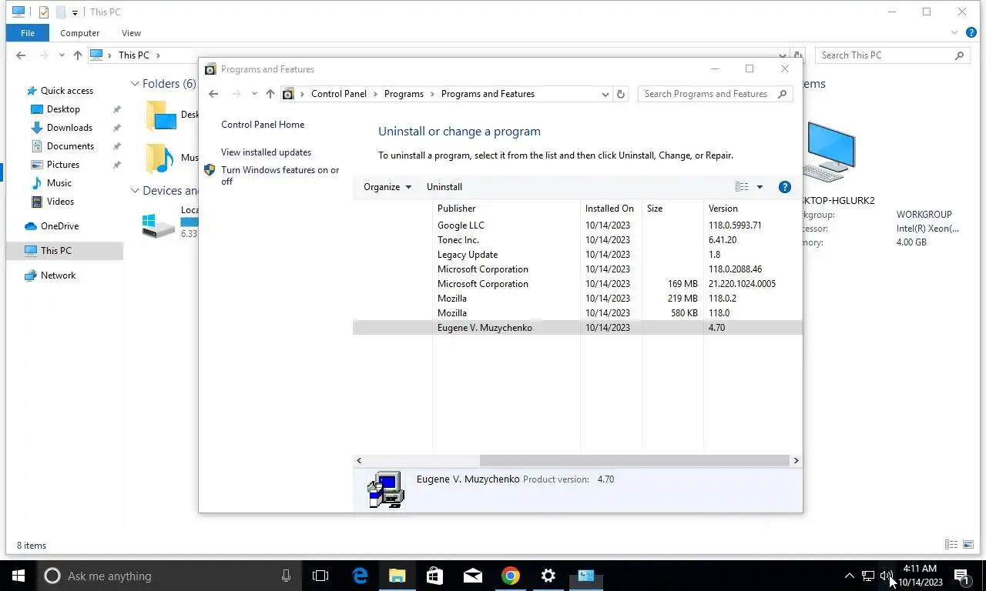Open Task View from the taskbar
This screenshot has height=591, width=986.
320,576
